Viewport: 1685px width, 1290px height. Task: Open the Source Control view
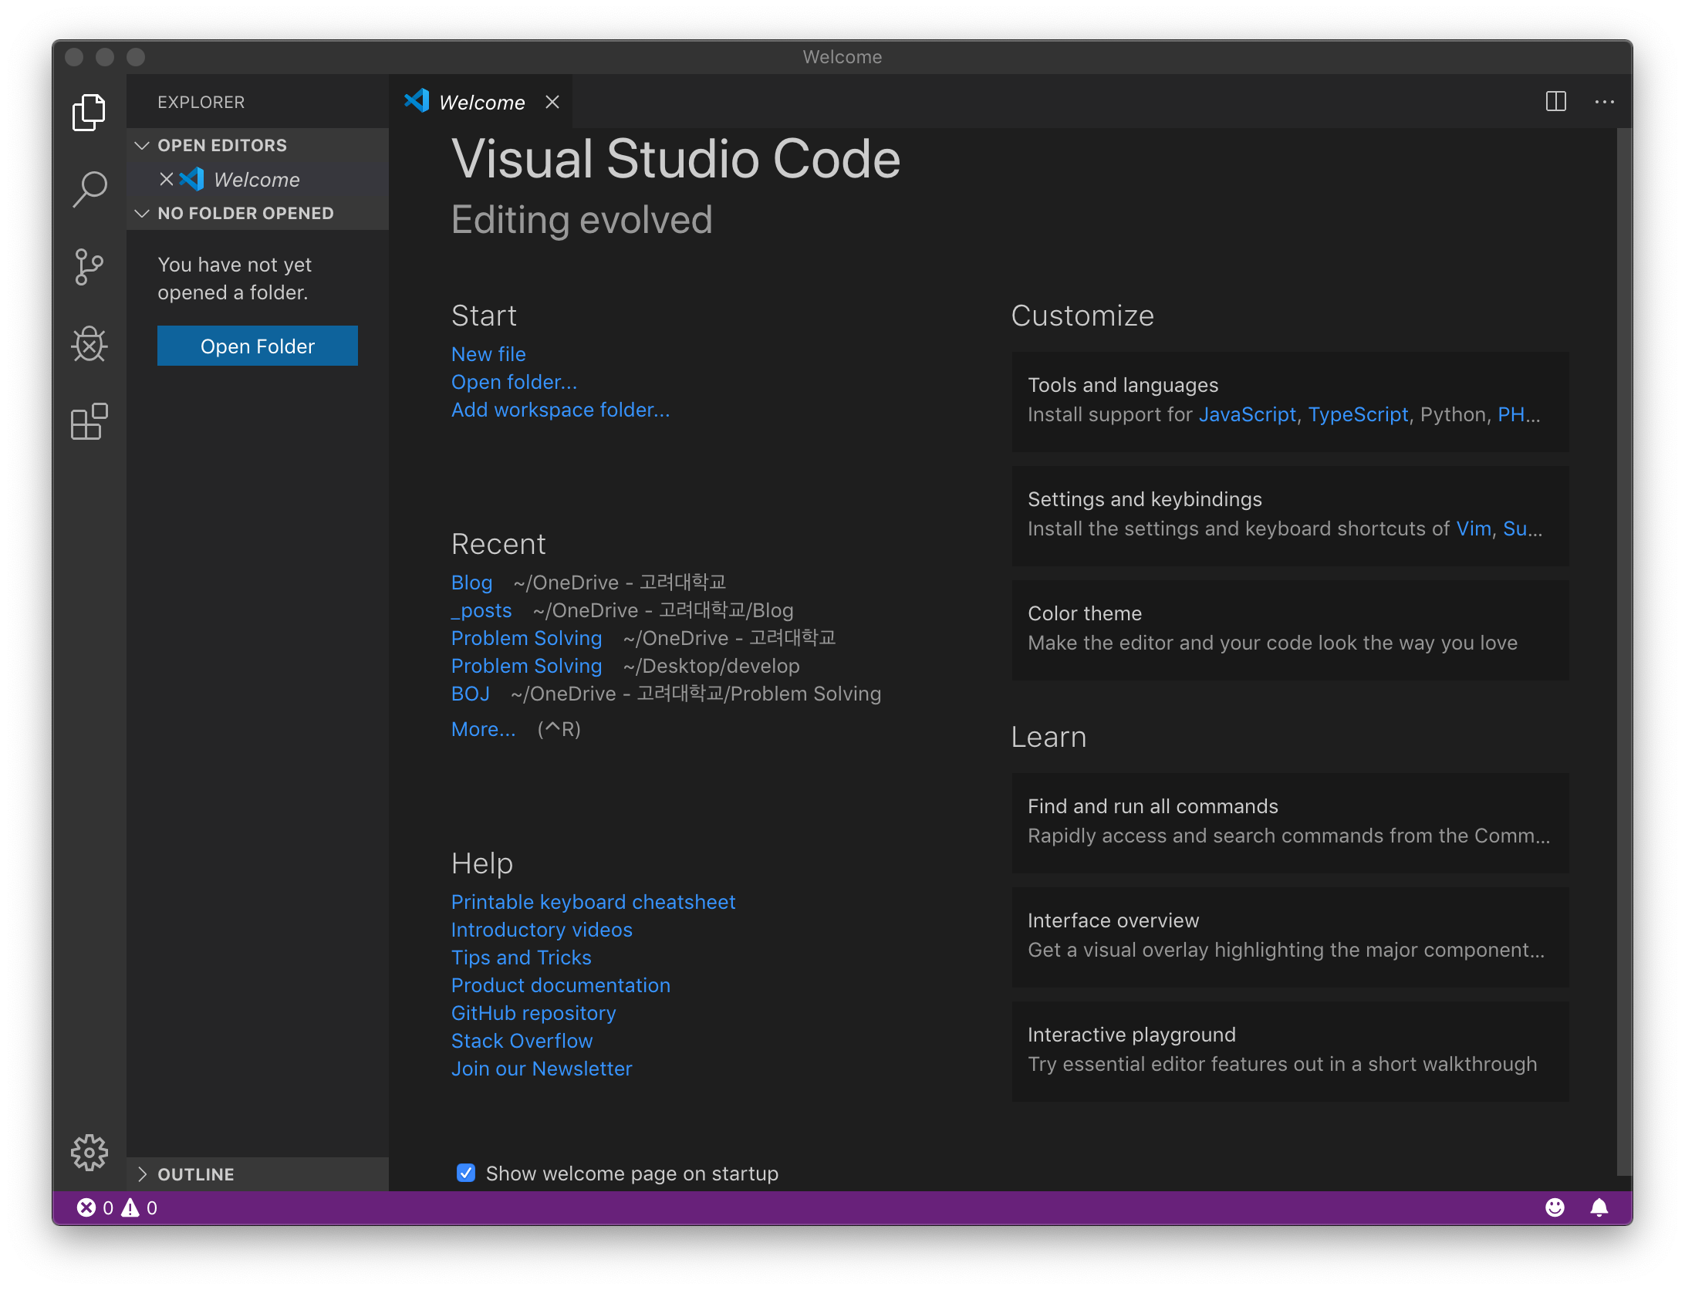click(89, 267)
